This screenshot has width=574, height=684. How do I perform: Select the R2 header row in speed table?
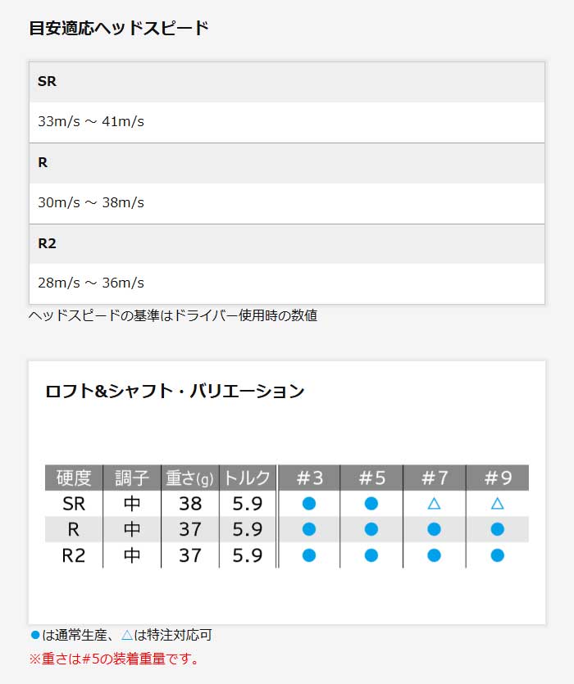[x=287, y=243]
